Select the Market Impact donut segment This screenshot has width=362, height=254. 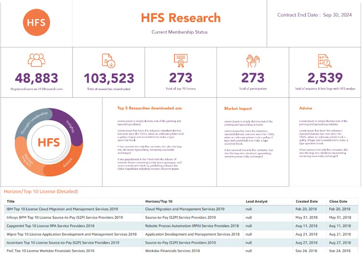(27, 159)
